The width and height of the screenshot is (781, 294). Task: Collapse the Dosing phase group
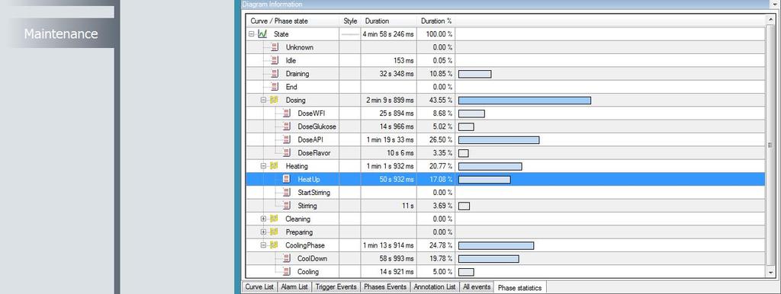click(263, 100)
